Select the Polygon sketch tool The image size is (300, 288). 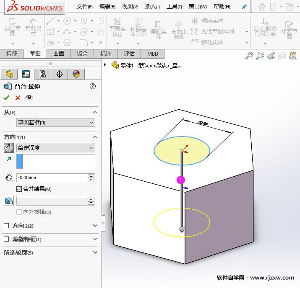click(x=67, y=43)
